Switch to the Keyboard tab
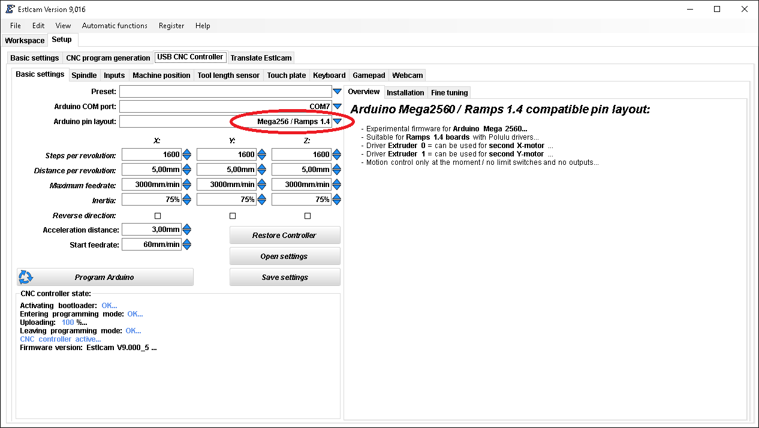The image size is (759, 428). coord(329,76)
